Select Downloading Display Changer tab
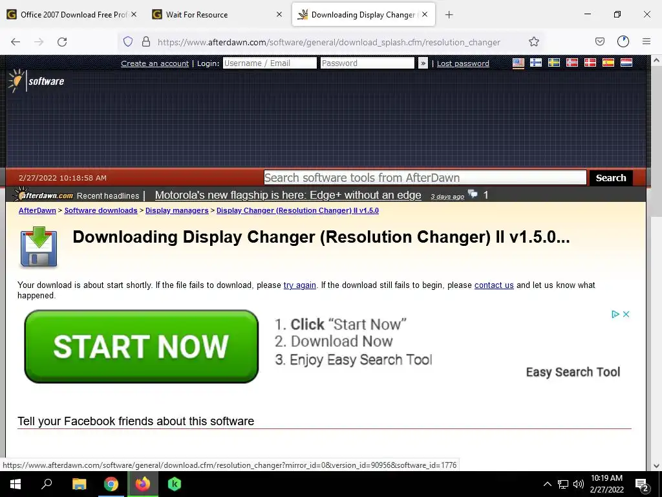Viewport: 662px width, 497px height. coord(363,14)
